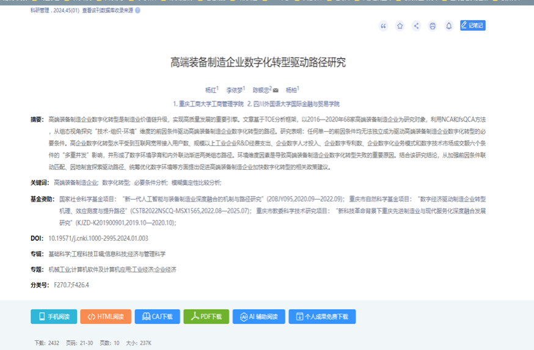Click the quote citation icon
This screenshot has height=350, width=534.
pyautogui.click(x=383, y=26)
